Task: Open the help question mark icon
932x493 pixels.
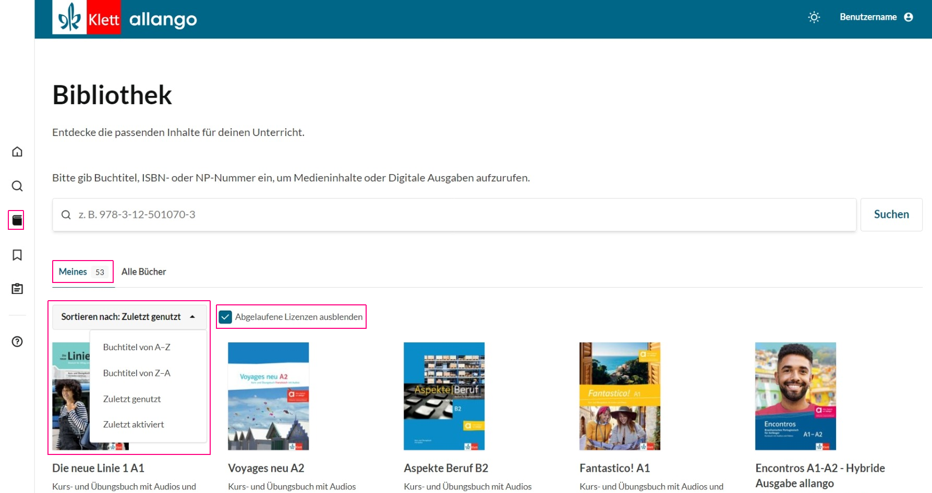Action: pos(17,341)
